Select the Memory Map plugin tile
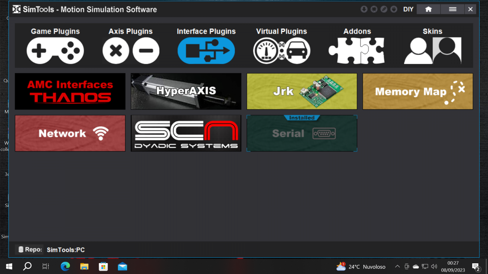 pyautogui.click(x=418, y=91)
